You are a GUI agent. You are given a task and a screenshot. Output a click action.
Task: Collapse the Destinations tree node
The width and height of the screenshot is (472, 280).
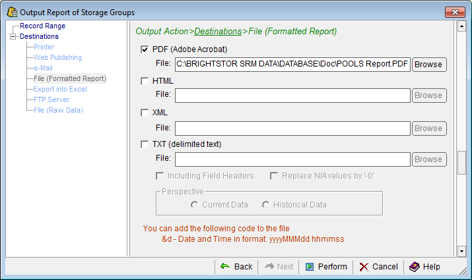(x=12, y=37)
